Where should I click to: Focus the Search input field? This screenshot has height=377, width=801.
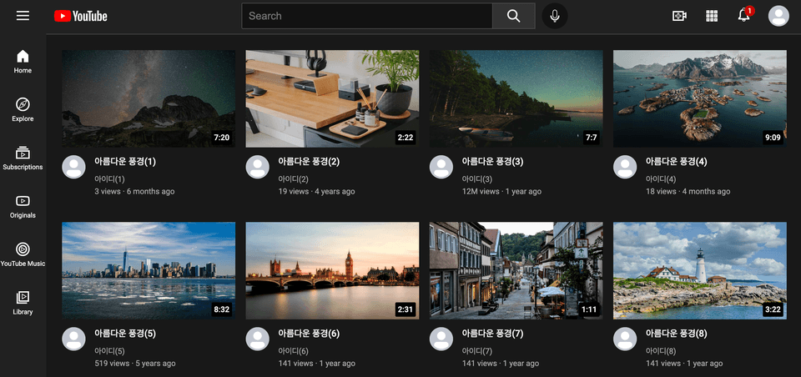pyautogui.click(x=367, y=16)
